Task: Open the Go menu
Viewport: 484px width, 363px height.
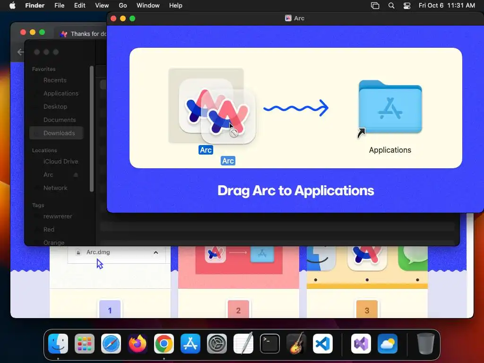Action: click(x=123, y=6)
